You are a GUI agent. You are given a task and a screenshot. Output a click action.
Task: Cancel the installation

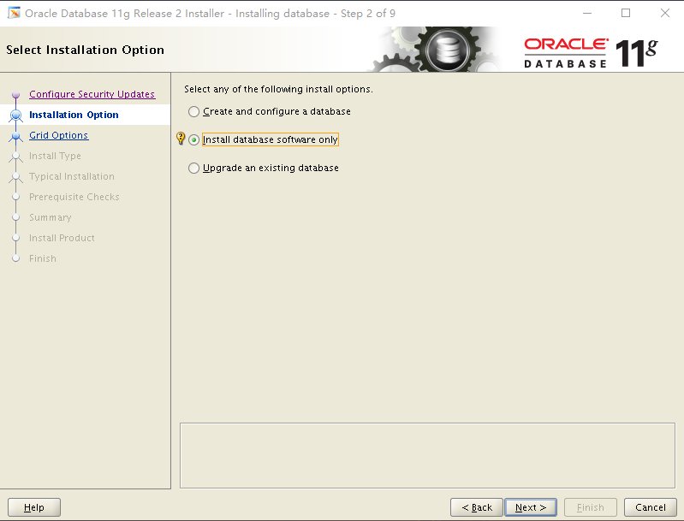click(x=651, y=507)
